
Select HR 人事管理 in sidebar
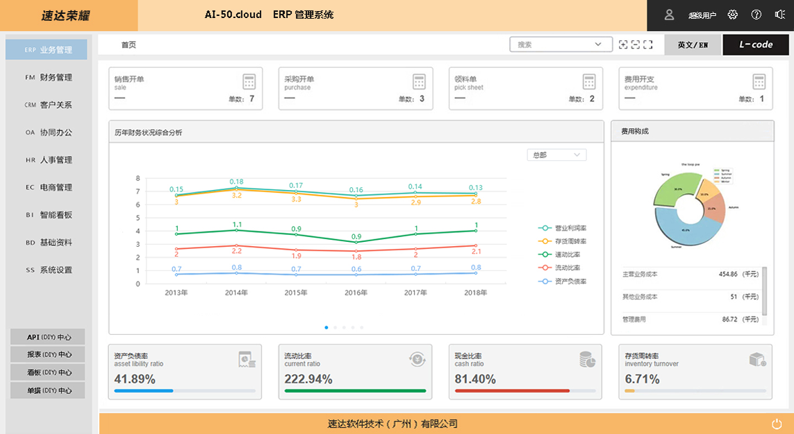(48, 160)
